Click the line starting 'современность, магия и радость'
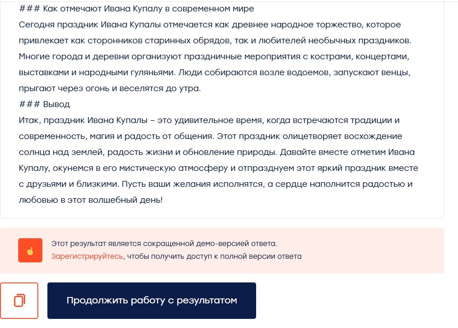This screenshot has height=328, width=458. pos(211,136)
